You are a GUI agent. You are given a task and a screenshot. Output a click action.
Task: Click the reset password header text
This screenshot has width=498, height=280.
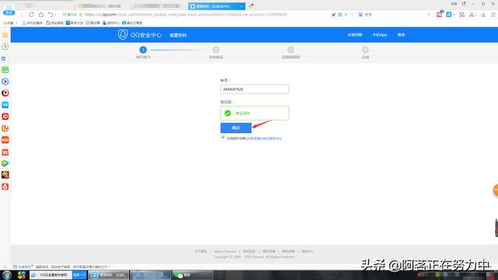[178, 35]
